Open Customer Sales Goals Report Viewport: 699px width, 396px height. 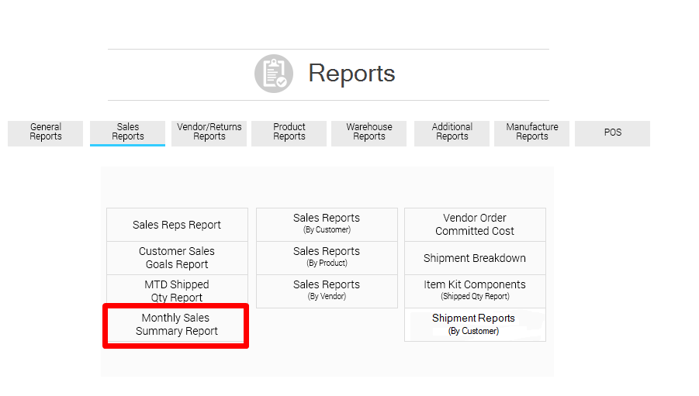[x=177, y=258]
